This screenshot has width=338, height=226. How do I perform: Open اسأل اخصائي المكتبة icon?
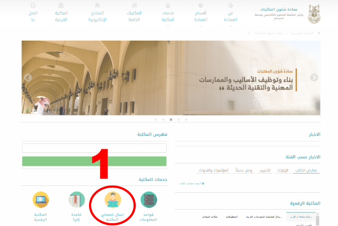point(113,200)
